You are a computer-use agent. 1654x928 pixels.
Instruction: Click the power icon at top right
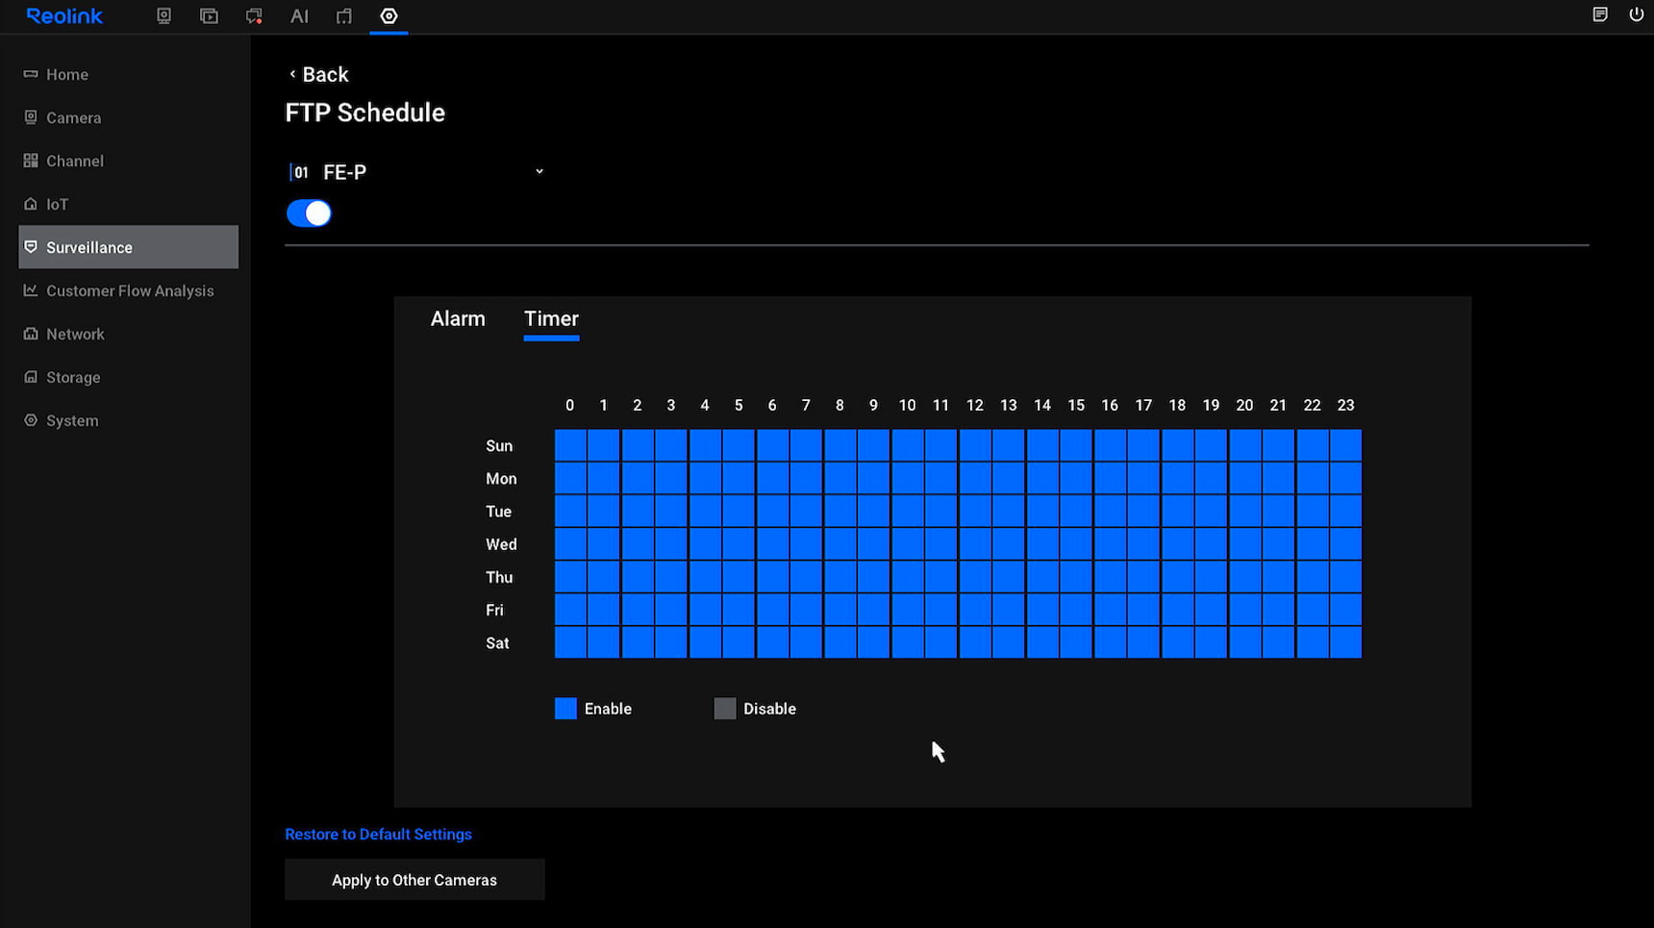point(1636,14)
